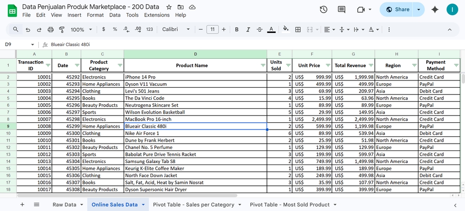The height and width of the screenshot is (211, 465).
Task: Choose the cell fill color bucket
Action: 286,29
